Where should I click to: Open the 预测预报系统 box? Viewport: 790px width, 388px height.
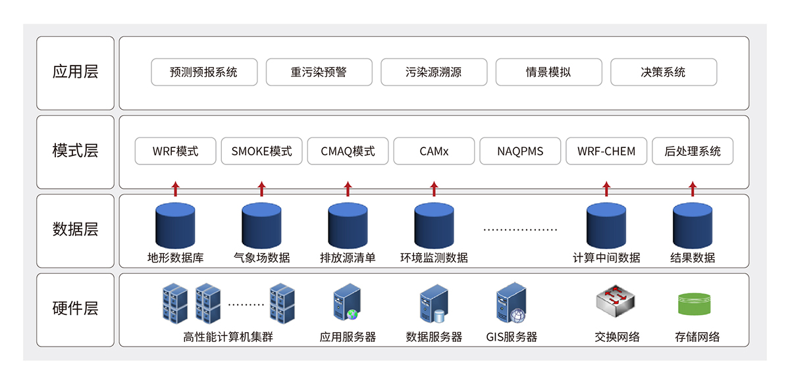203,72
